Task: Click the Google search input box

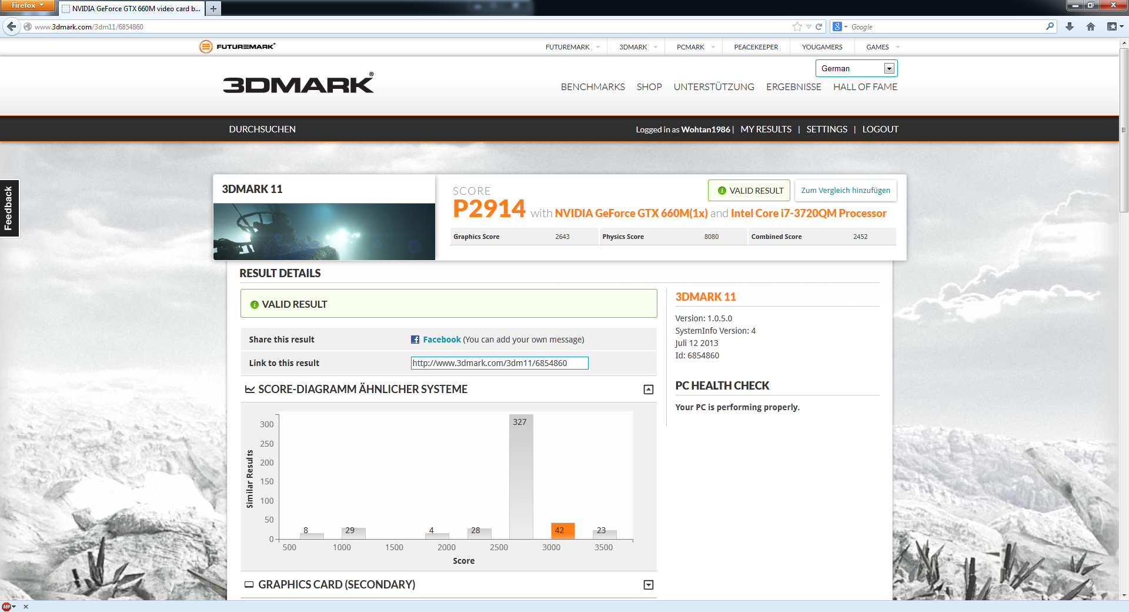Action: coord(947,26)
